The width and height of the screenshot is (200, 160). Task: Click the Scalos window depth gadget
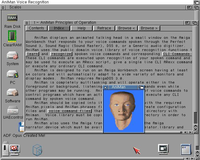pyautogui.click(x=197, y=8)
